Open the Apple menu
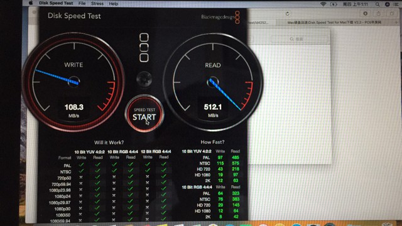402x226 pixels. [x=31, y=3]
